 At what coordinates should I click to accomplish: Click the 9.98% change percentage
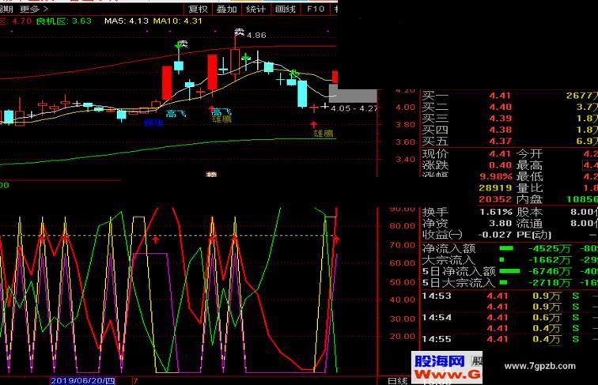click(496, 177)
